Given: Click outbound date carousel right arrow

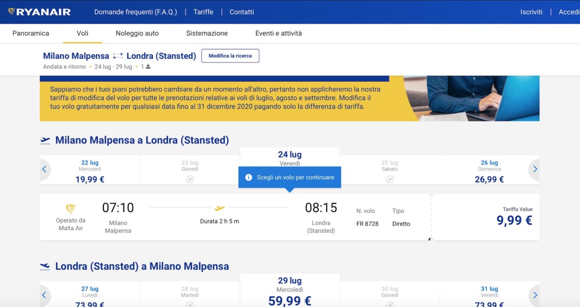Looking at the screenshot, I should (535, 169).
